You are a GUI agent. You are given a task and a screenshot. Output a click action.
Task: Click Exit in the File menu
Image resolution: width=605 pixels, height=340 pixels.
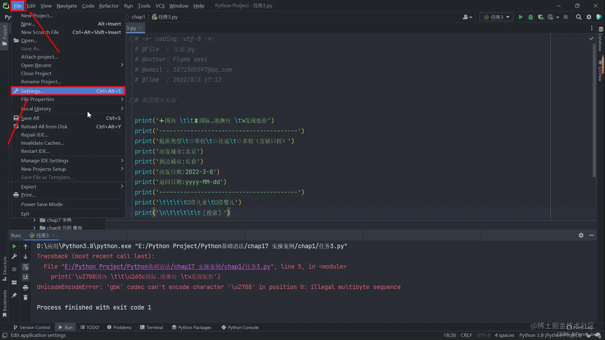point(68,214)
